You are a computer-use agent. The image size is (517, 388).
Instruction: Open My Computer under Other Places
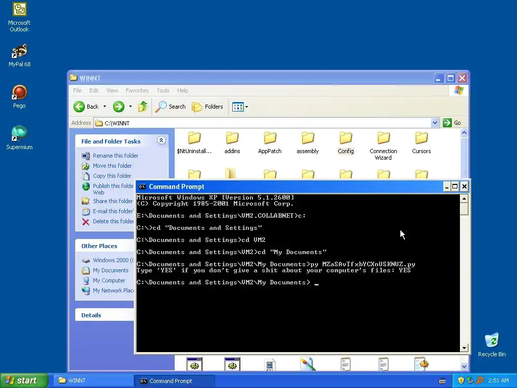[x=103, y=280]
